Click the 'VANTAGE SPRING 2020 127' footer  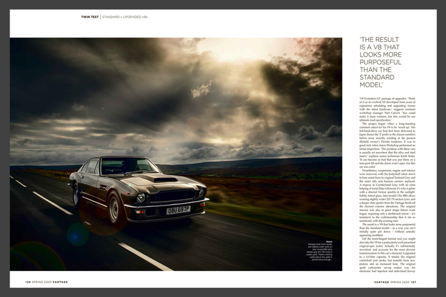coord(395,282)
